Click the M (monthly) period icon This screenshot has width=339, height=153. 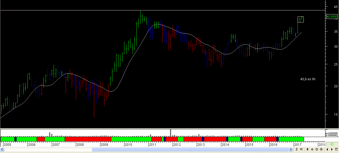(301, 149)
